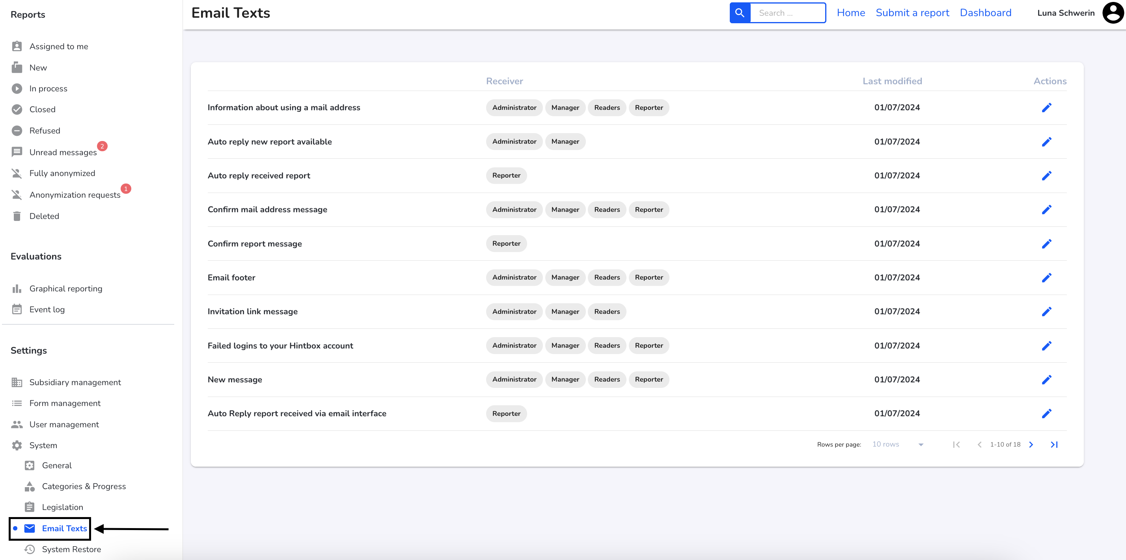The height and width of the screenshot is (560, 1126).
Task: Click the In process play icon
Action: pos(17,89)
